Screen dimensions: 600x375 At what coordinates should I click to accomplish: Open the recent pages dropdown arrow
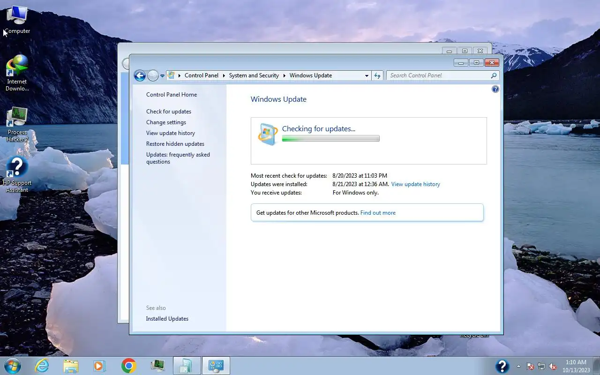[162, 75]
